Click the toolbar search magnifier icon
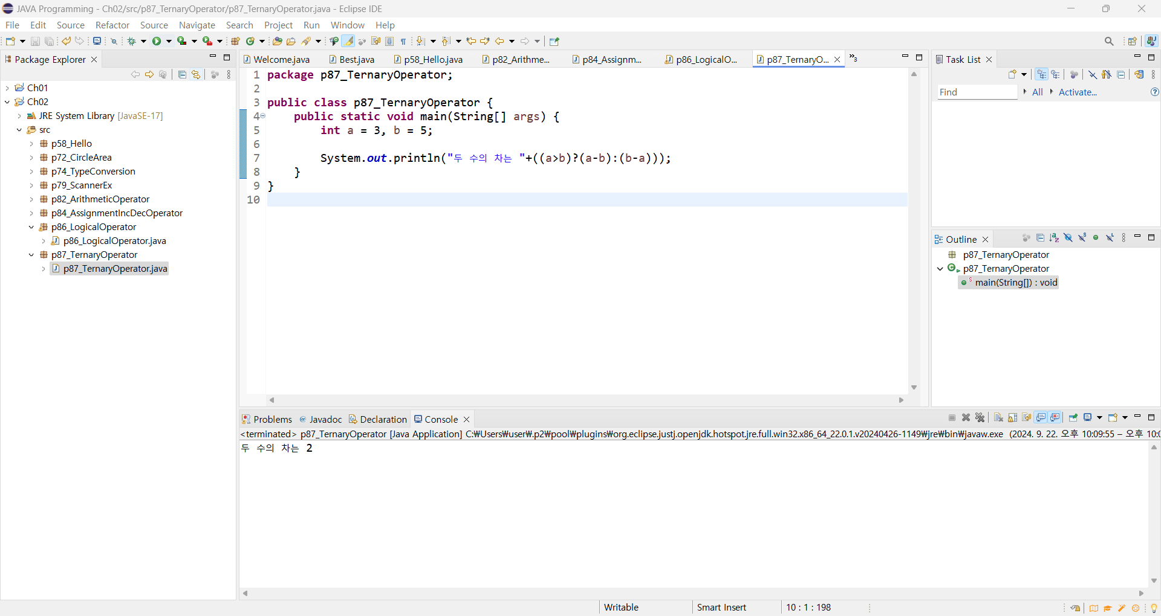The width and height of the screenshot is (1161, 616). tap(1109, 41)
